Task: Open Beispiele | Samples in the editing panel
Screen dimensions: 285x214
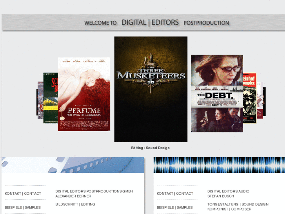Action: pos(23,207)
